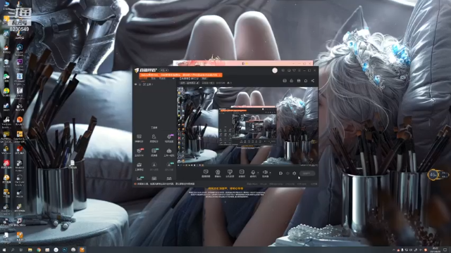Open the gear settings icon beside start button
The width and height of the screenshot is (451, 253).
point(295,174)
